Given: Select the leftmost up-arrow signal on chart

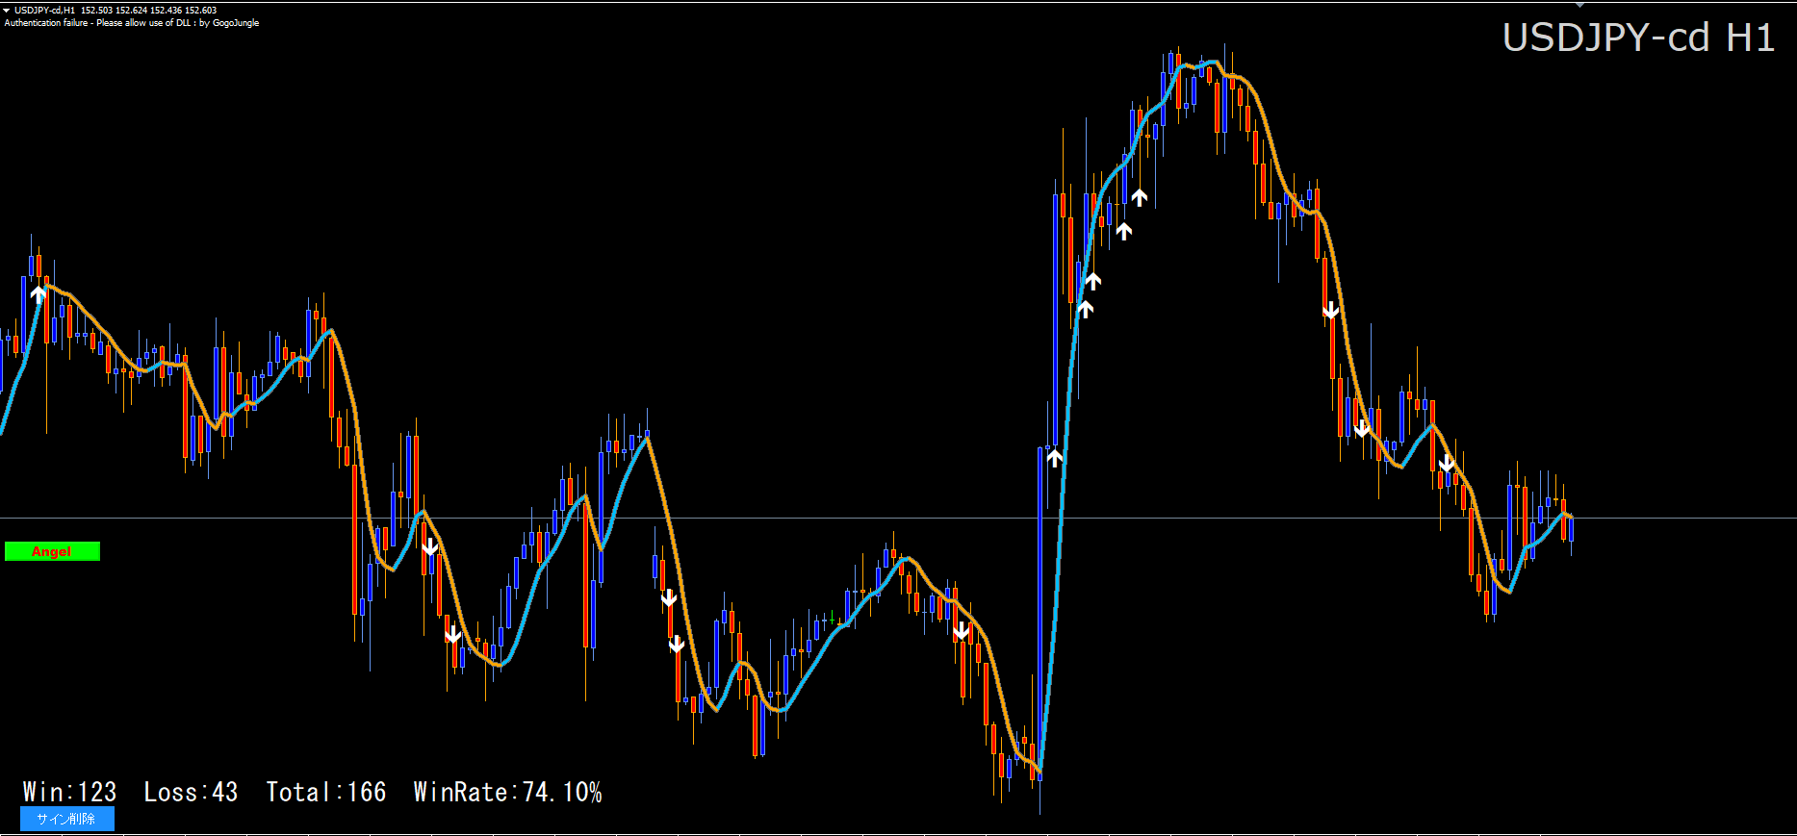Looking at the screenshot, I should point(39,293).
